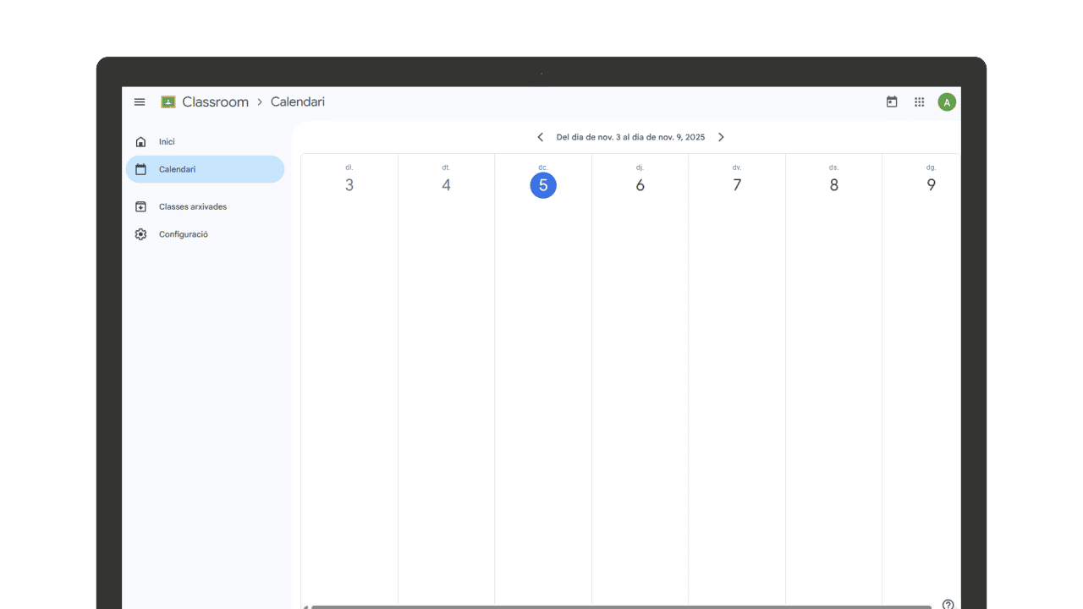The height and width of the screenshot is (609, 1083).
Task: Open Classes arxivades via its archive icon
Action: coord(140,206)
